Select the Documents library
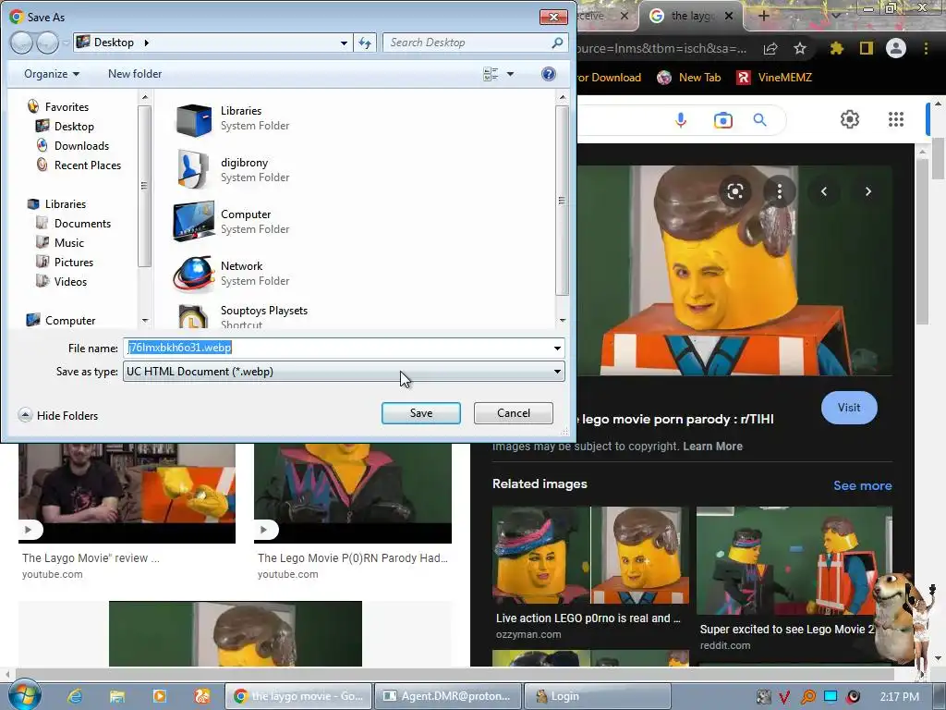 pos(73,224)
